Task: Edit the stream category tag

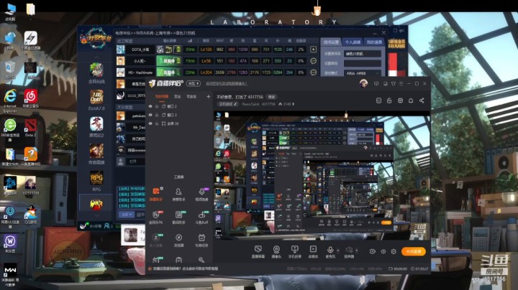Action: (228, 104)
